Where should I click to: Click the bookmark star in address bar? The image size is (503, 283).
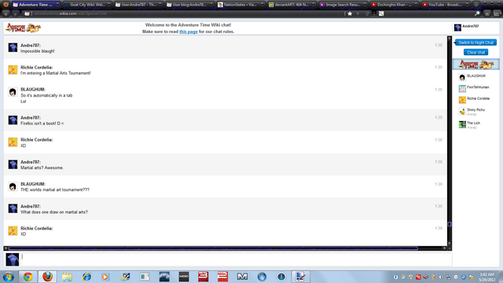[x=350, y=13]
